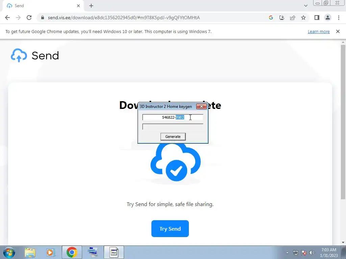Close the Send tab

[78, 6]
